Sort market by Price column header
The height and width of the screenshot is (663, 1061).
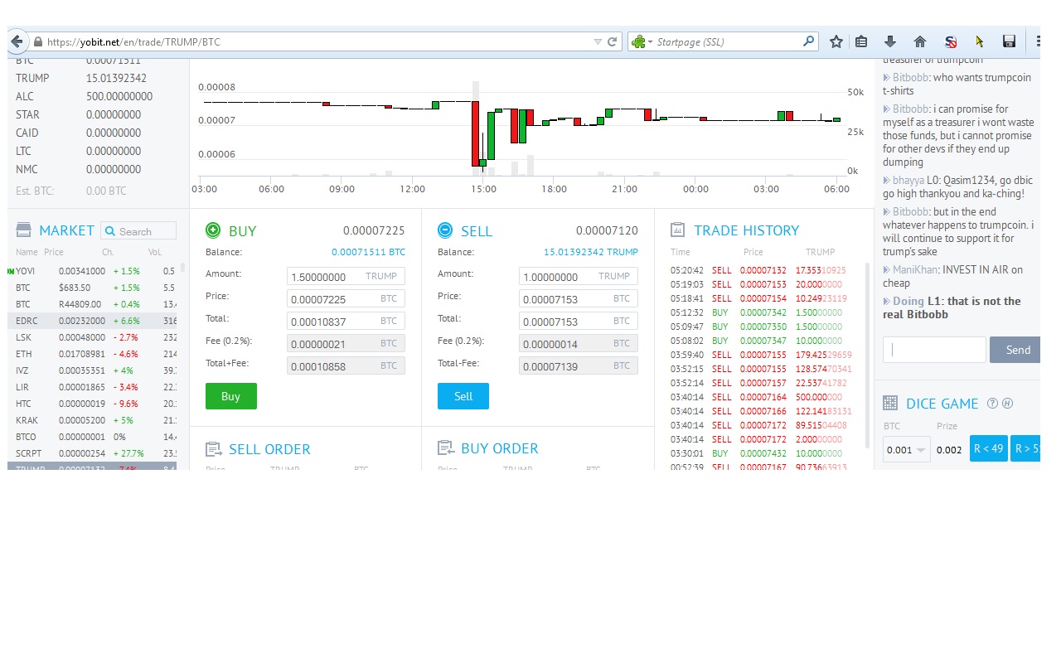[54, 252]
